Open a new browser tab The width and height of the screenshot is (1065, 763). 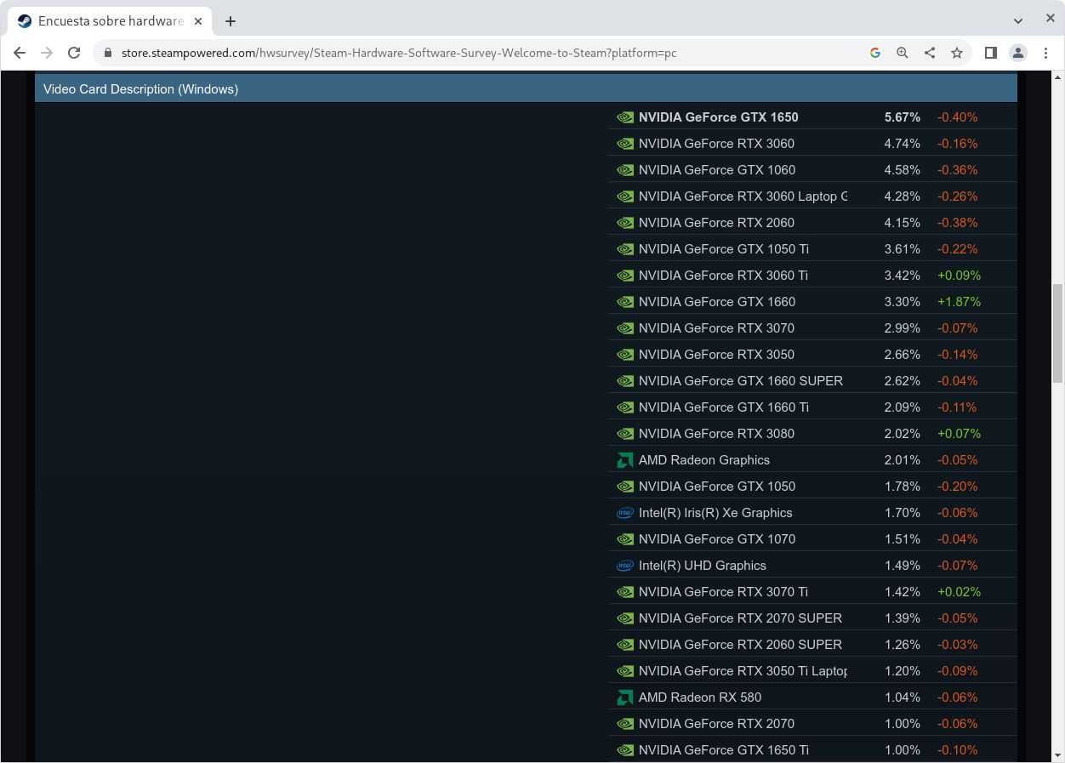[x=231, y=21]
